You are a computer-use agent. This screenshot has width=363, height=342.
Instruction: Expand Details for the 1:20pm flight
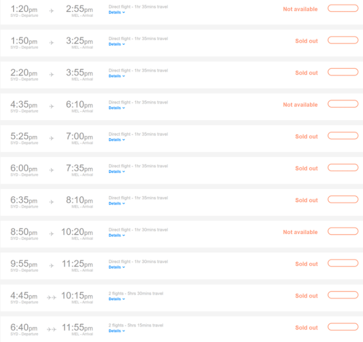[x=117, y=13]
